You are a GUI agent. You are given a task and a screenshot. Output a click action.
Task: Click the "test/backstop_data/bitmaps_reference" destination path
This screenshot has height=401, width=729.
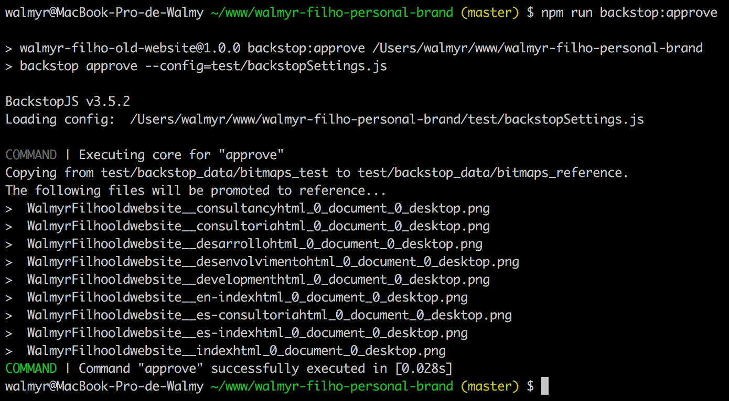point(493,173)
